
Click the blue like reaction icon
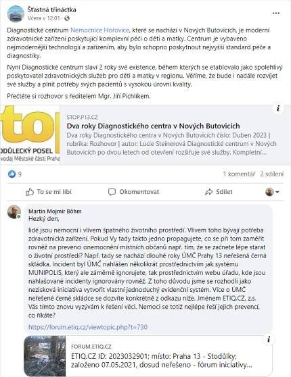[x=12, y=174]
